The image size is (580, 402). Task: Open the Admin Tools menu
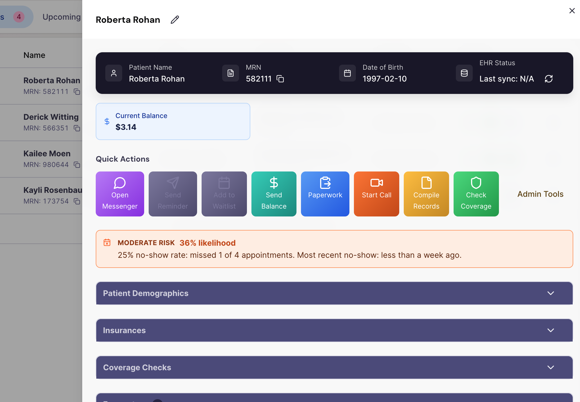540,194
